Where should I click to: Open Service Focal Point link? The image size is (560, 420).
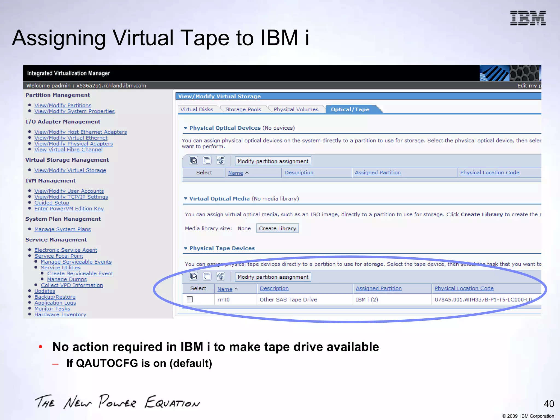[x=59, y=256]
